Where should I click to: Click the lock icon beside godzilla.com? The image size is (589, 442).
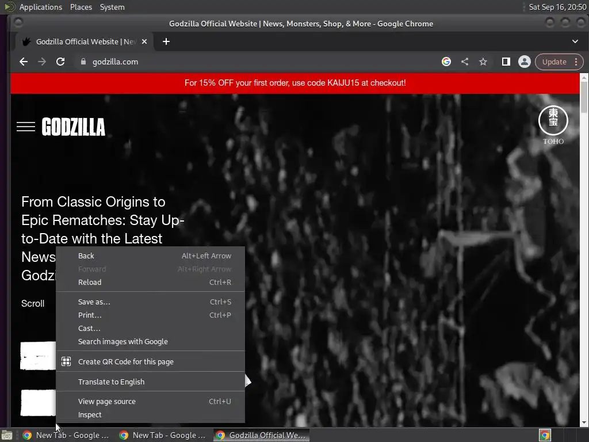point(83,62)
